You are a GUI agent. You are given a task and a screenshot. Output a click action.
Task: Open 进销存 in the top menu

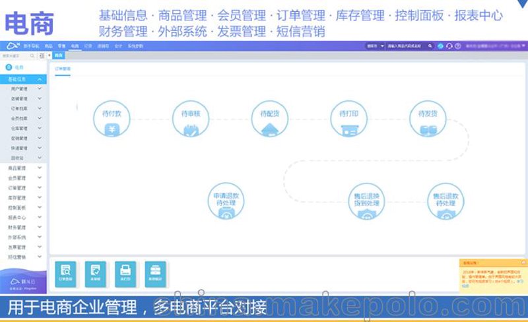103,46
